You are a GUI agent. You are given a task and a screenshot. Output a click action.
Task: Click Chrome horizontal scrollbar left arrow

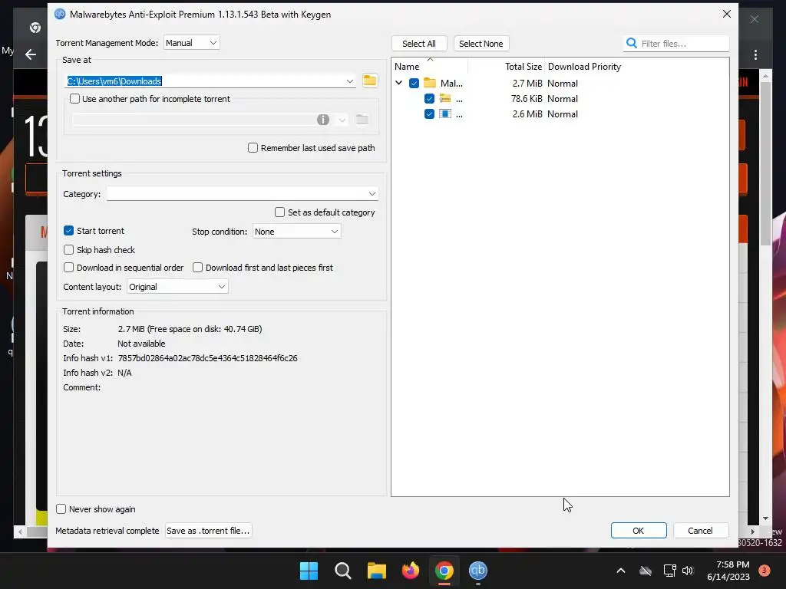[x=20, y=531]
